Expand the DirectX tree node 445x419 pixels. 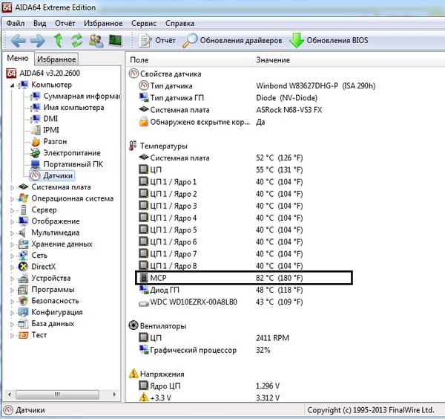[x=12, y=267]
